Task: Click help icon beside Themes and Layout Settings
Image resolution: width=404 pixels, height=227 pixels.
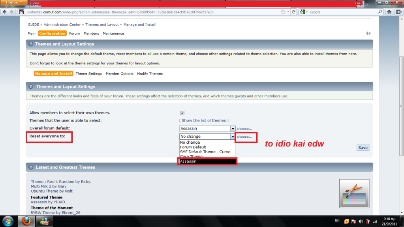Action: (x=30, y=44)
